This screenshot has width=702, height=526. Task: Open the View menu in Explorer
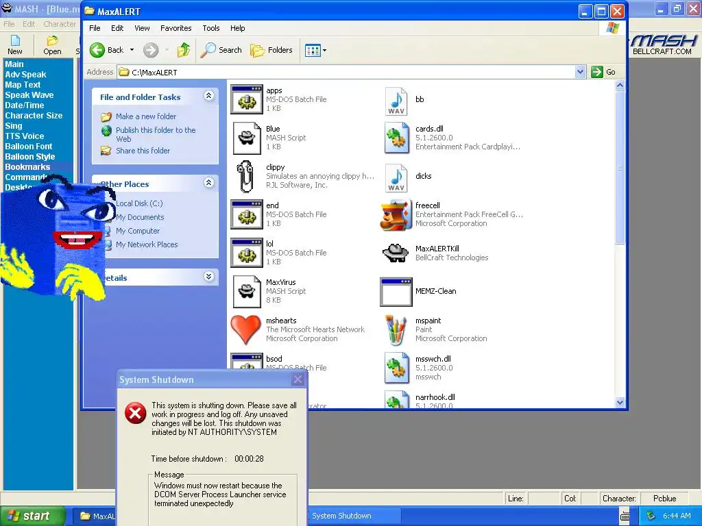click(143, 28)
